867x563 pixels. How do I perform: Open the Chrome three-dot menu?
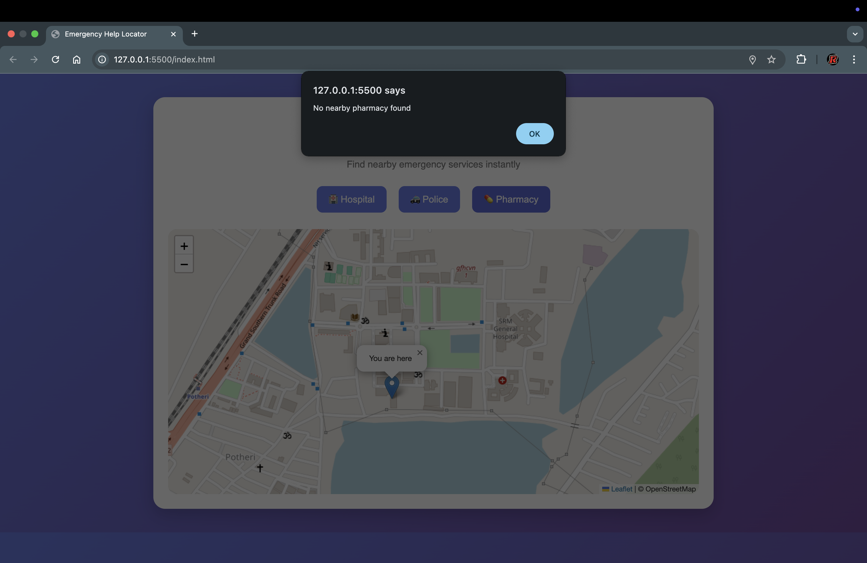853,59
